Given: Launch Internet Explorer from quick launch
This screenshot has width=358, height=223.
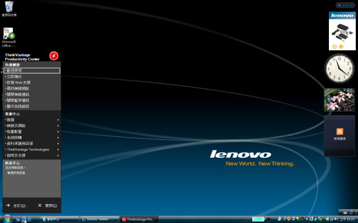Looking at the screenshot, I should (x=30, y=219).
